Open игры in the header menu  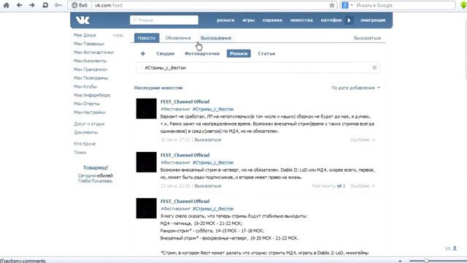coord(248,20)
